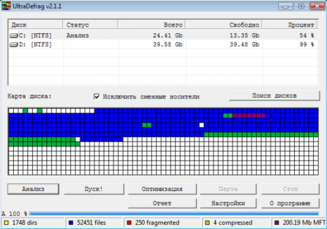Click the greyed-out Пауза button
327x229 pixels.
tap(228, 189)
